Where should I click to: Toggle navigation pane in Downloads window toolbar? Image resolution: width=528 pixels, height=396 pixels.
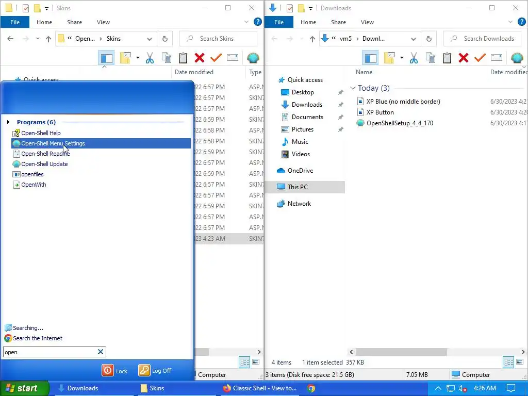[370, 58]
